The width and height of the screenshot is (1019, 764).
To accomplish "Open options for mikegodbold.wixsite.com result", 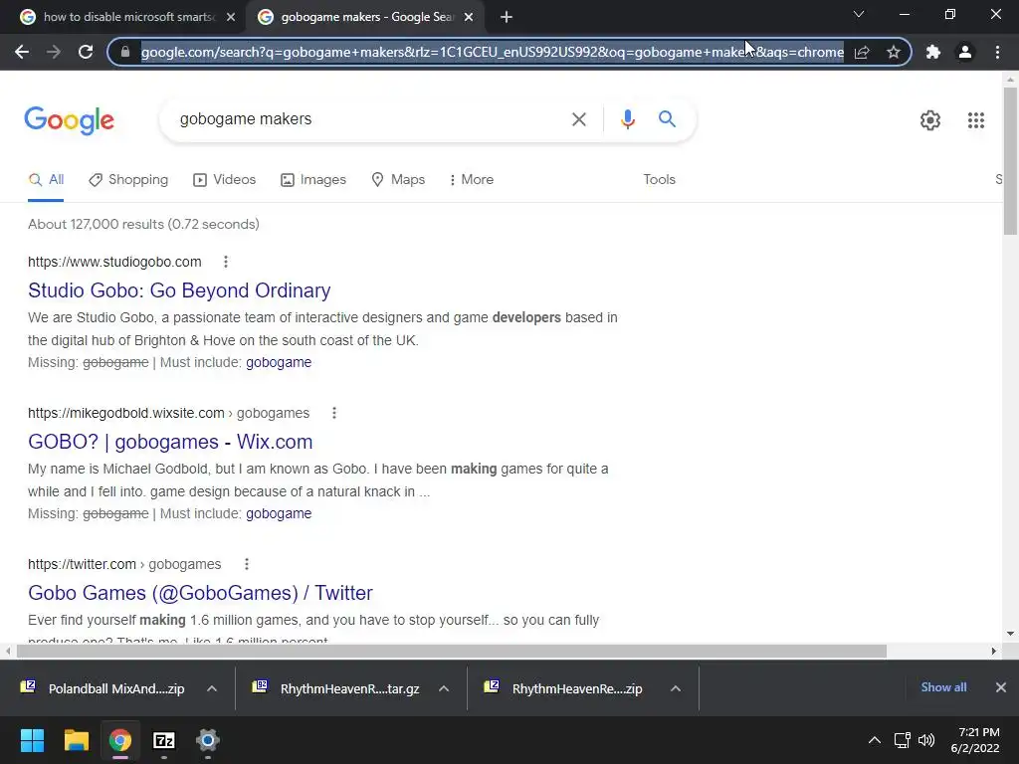I will pyautogui.click(x=334, y=413).
